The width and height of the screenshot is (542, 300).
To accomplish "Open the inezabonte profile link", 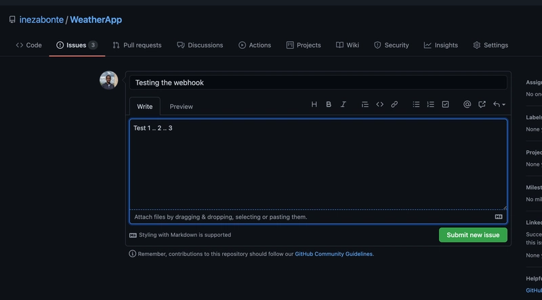I will point(41,20).
